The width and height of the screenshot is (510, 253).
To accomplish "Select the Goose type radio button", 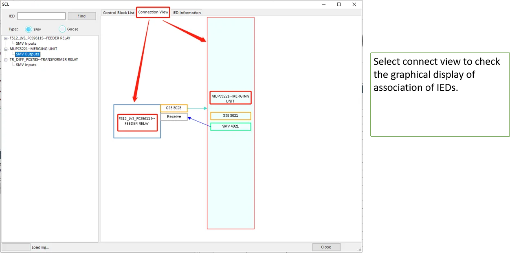I will pos(62,29).
